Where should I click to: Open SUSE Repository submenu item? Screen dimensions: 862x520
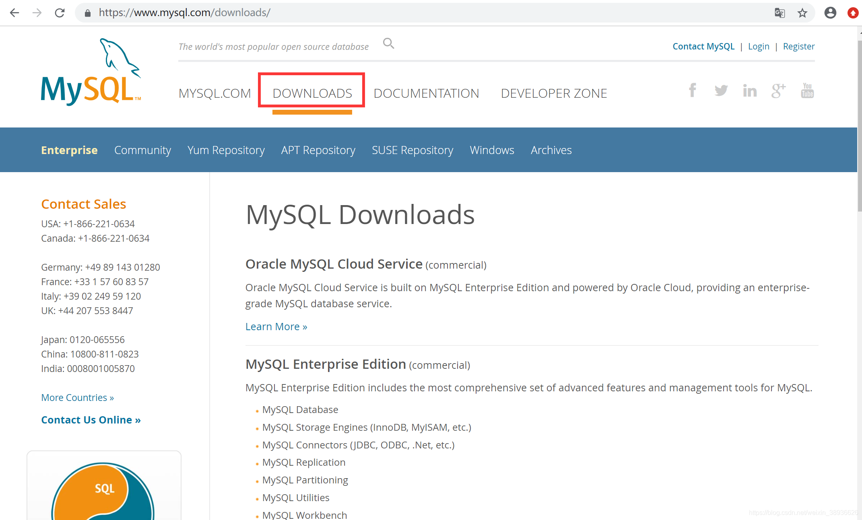412,150
